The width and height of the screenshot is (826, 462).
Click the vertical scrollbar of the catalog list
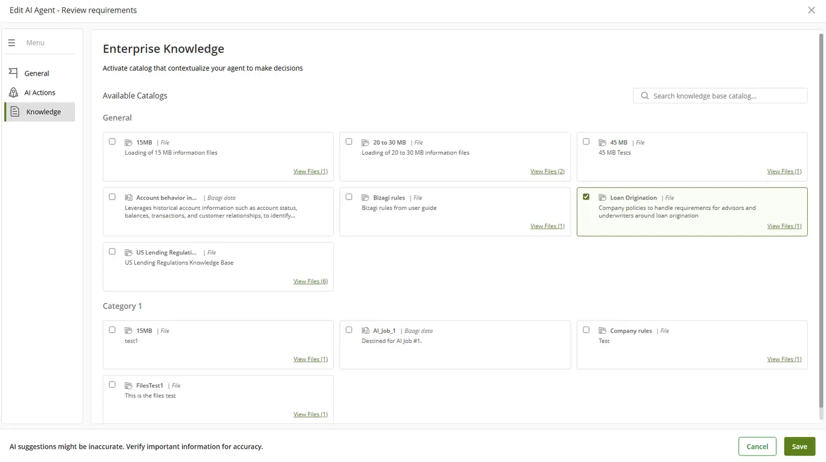pos(821,221)
